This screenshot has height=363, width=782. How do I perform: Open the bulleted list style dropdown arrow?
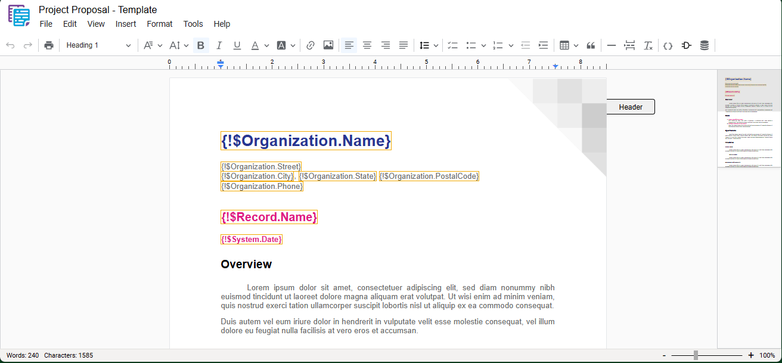coord(483,45)
